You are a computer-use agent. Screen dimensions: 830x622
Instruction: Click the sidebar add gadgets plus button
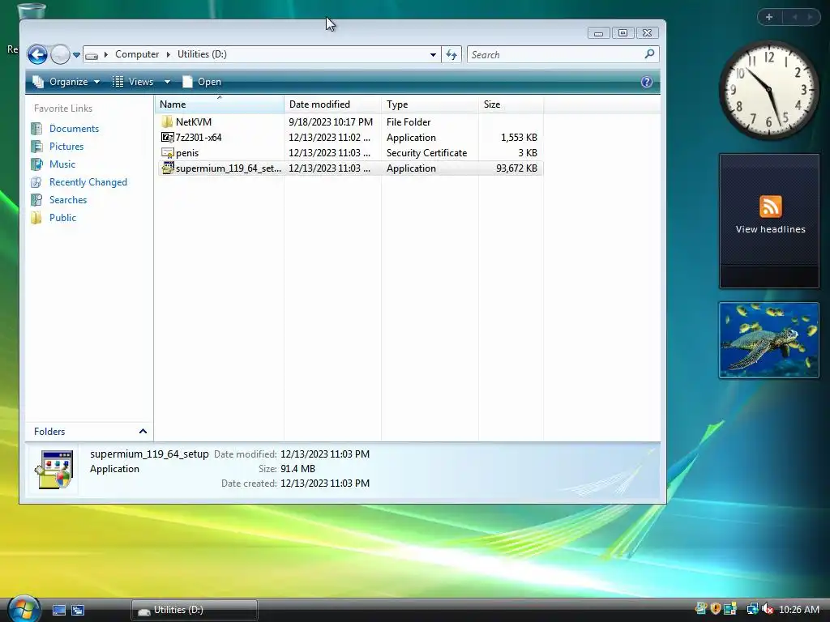(x=769, y=17)
